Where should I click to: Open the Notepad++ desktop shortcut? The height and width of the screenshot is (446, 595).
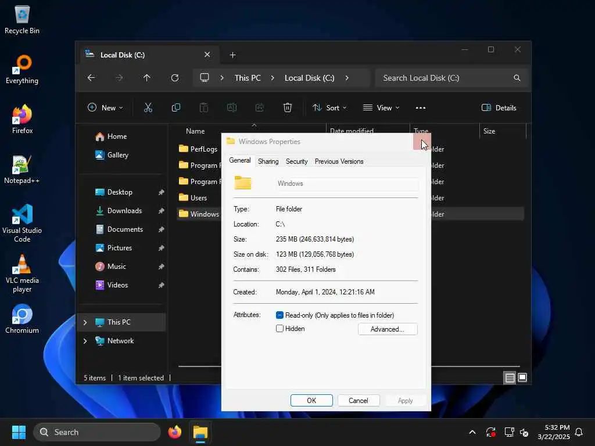22,170
